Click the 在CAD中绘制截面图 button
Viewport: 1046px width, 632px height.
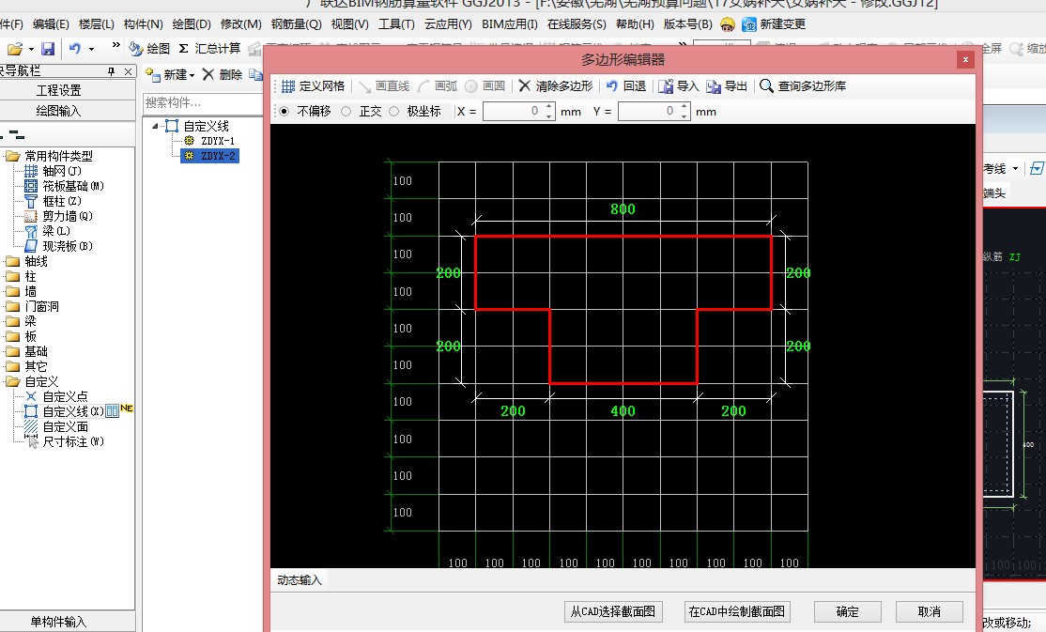tap(736, 611)
